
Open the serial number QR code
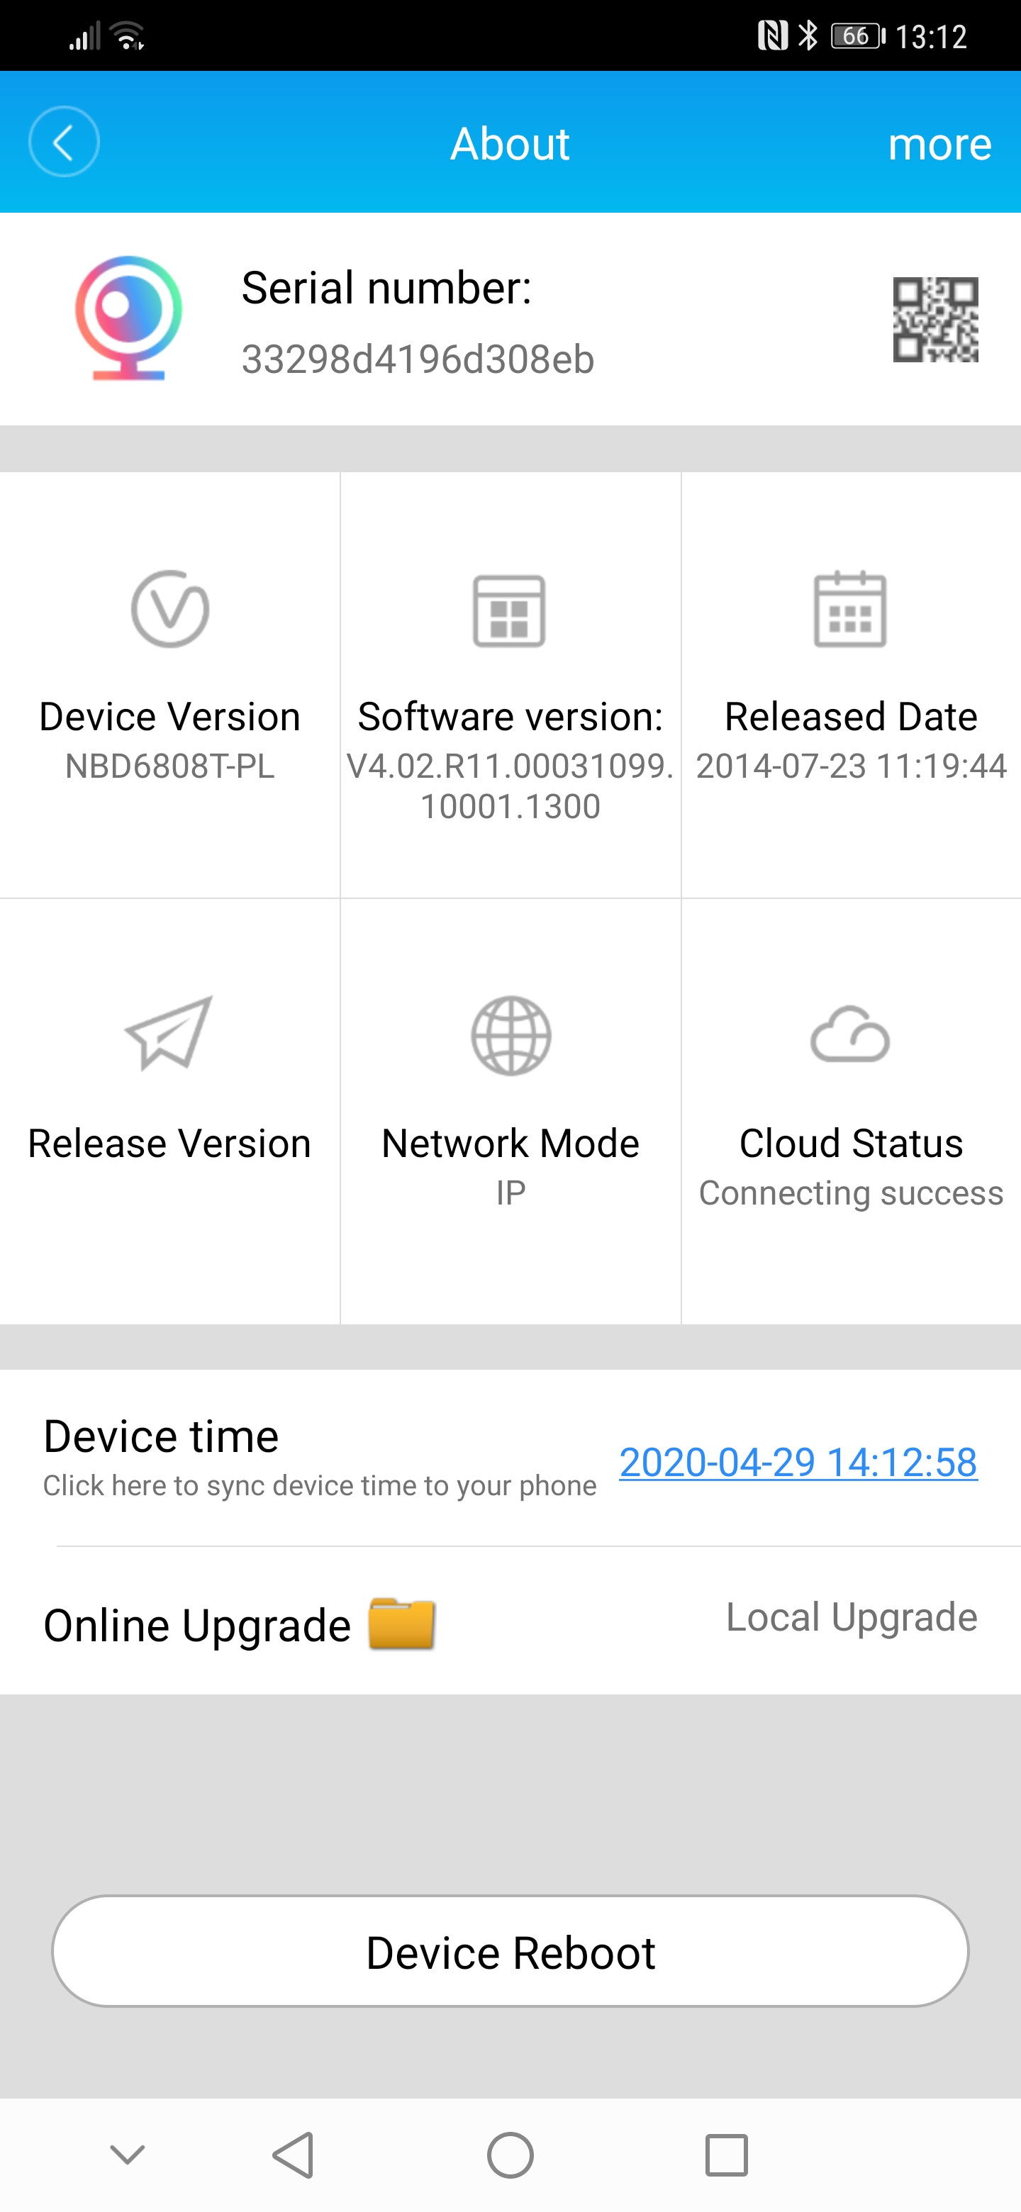coord(935,320)
